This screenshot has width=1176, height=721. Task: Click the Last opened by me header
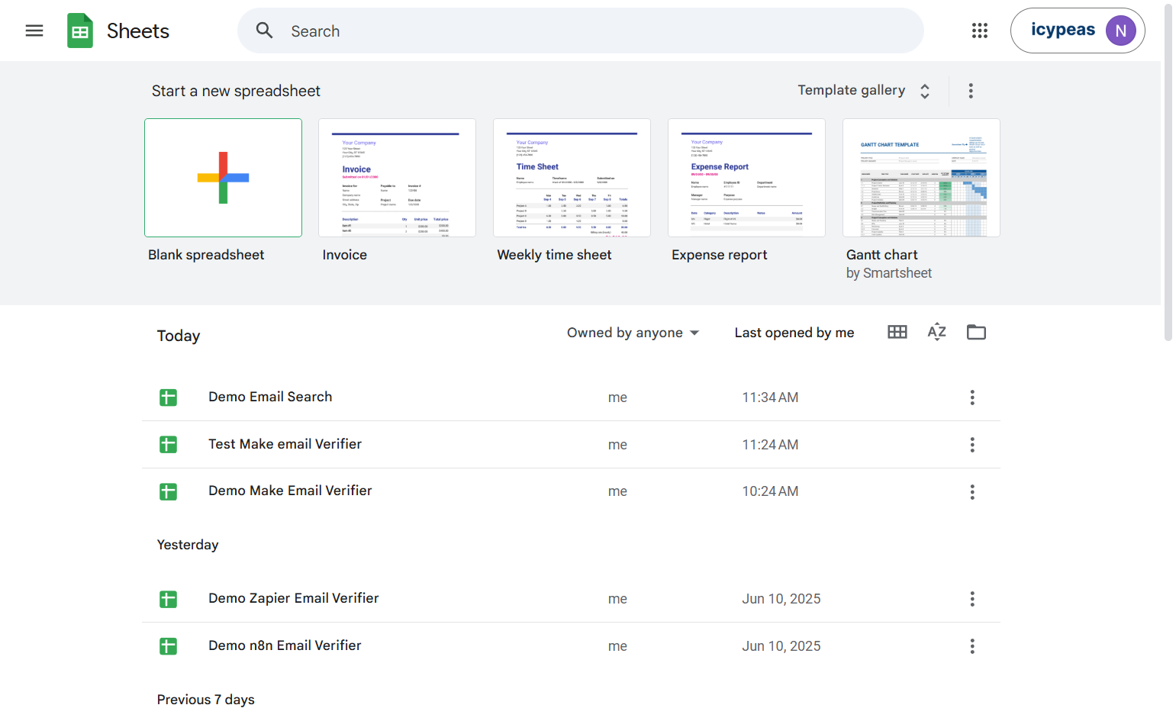[x=794, y=333]
